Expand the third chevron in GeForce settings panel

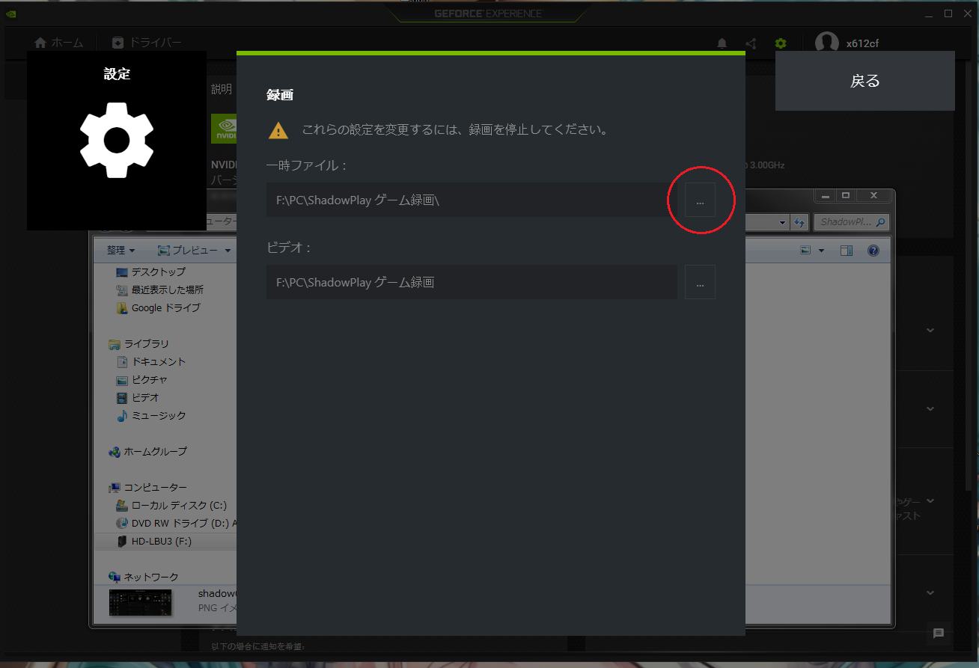[x=930, y=500]
